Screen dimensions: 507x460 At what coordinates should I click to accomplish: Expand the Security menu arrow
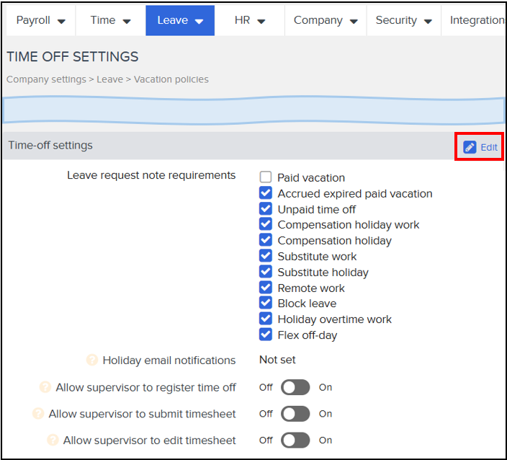click(x=428, y=22)
